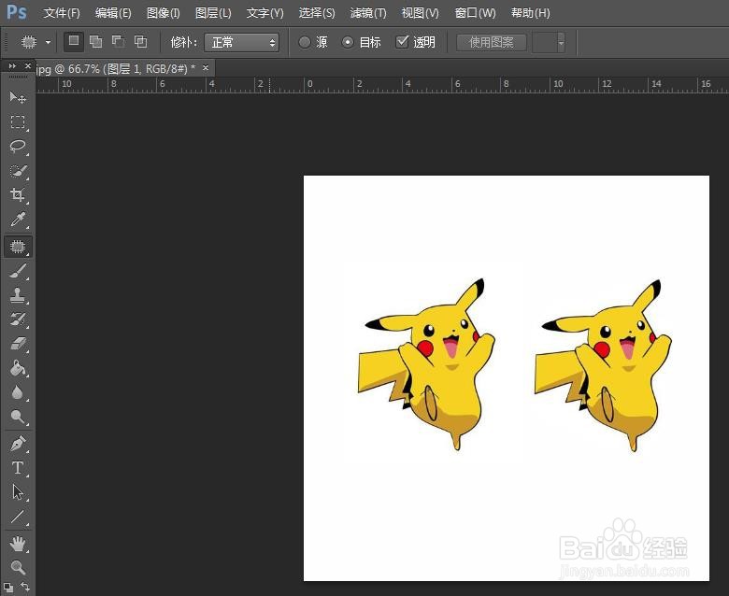Open the 文件(F) menu

point(62,13)
